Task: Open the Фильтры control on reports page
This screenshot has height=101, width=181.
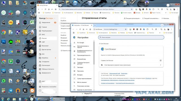Action: [x=165, y=18]
